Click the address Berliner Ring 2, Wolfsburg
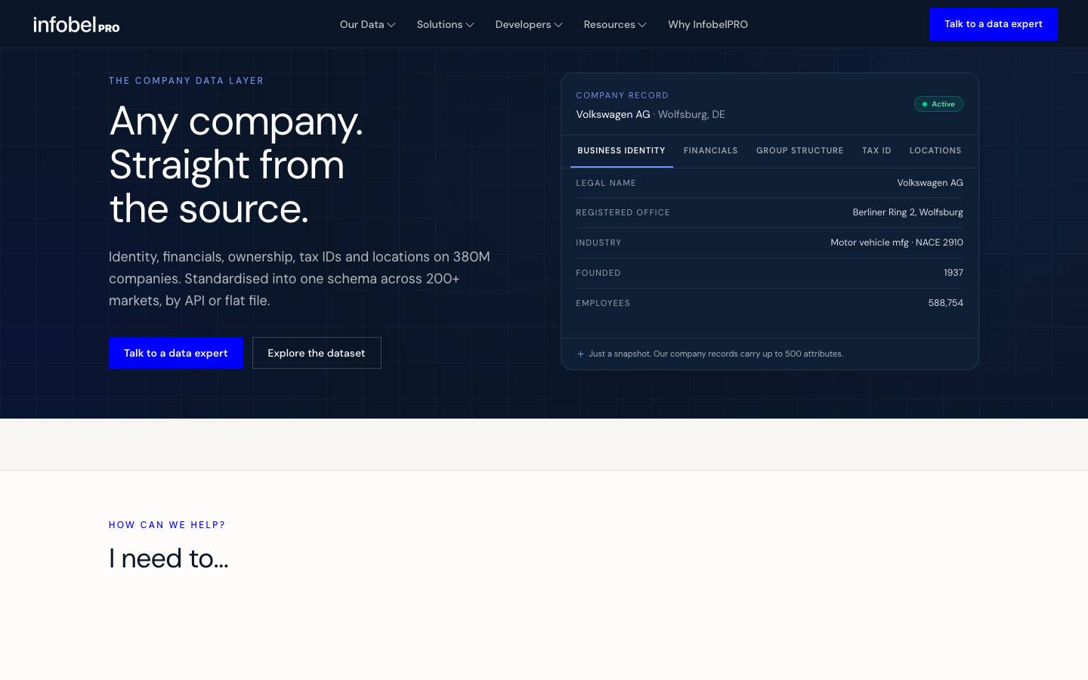Viewport: 1088px width, 680px height. tap(908, 212)
